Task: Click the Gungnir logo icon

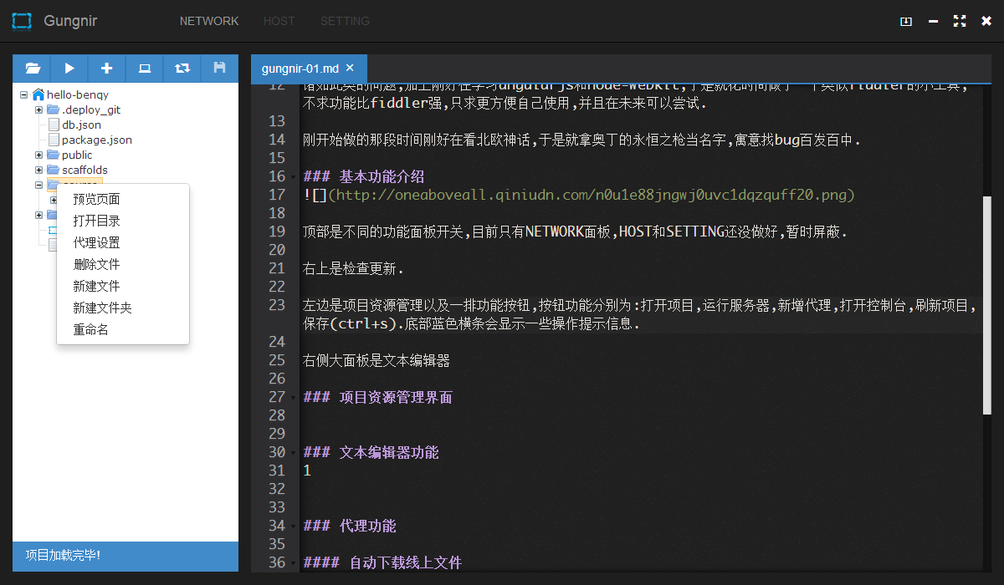Action: pos(22,21)
